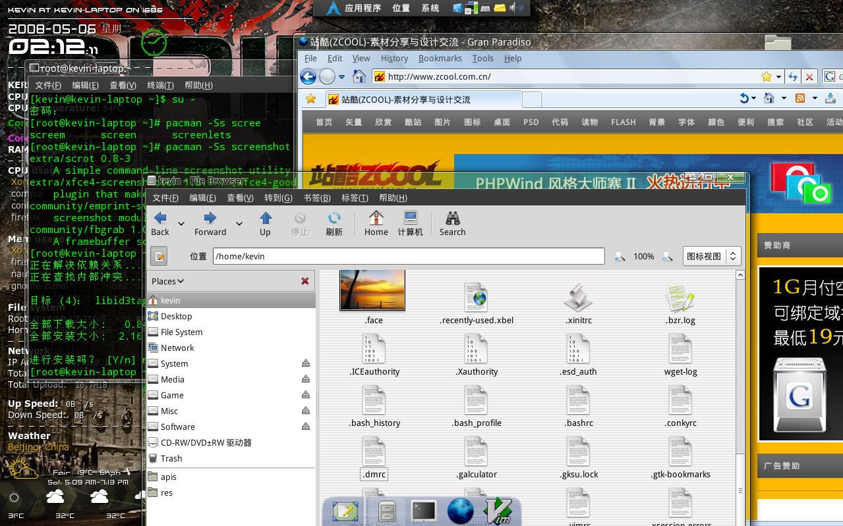Toggle text-based location entry button
This screenshot has height=526, width=843.
click(x=159, y=256)
